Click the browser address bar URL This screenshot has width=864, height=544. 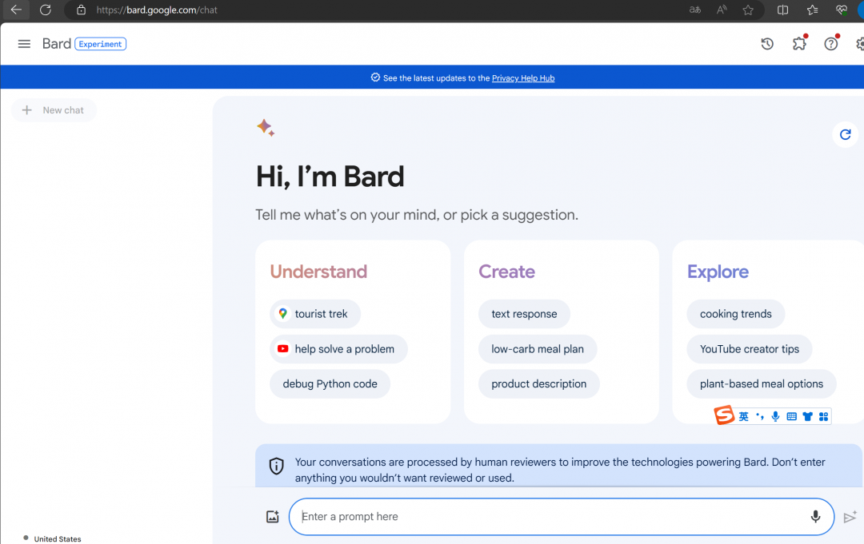(x=157, y=10)
